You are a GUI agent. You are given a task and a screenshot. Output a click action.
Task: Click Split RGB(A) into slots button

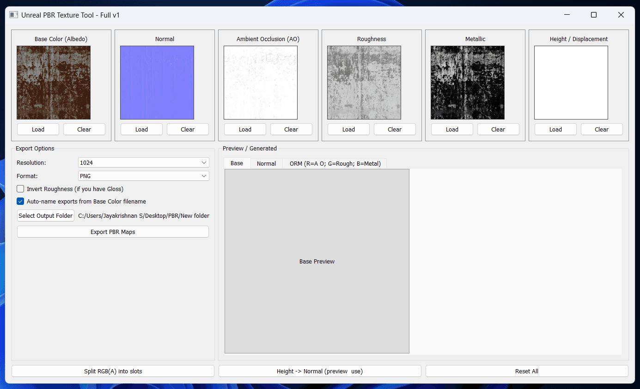click(113, 371)
